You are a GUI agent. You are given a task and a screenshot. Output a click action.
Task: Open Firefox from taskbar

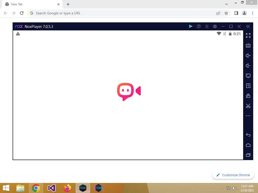pyautogui.click(x=67, y=188)
